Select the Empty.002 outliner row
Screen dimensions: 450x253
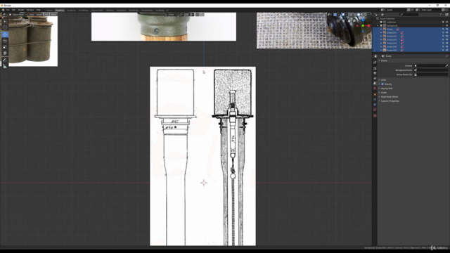[411, 36]
